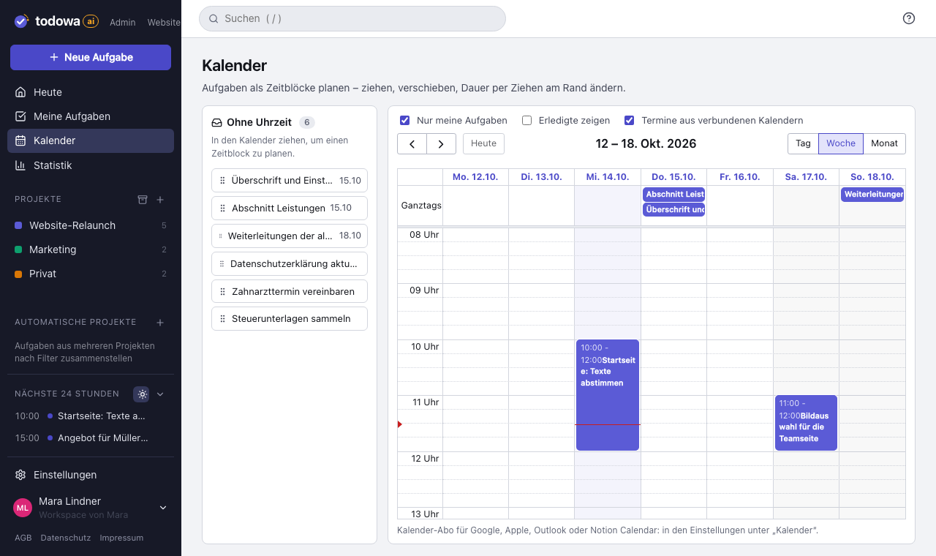Expand the Mara Lindner account menu

click(x=163, y=508)
